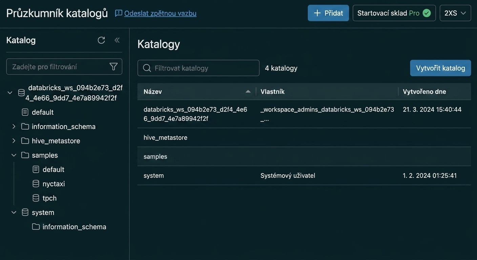Click the document icon of default under samples

[36, 169]
